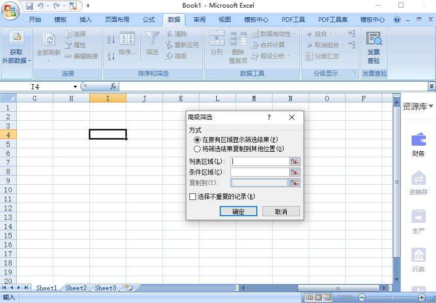Switch to Normal view icon in status bar
436x303 pixels.
pyautogui.click(x=309, y=297)
